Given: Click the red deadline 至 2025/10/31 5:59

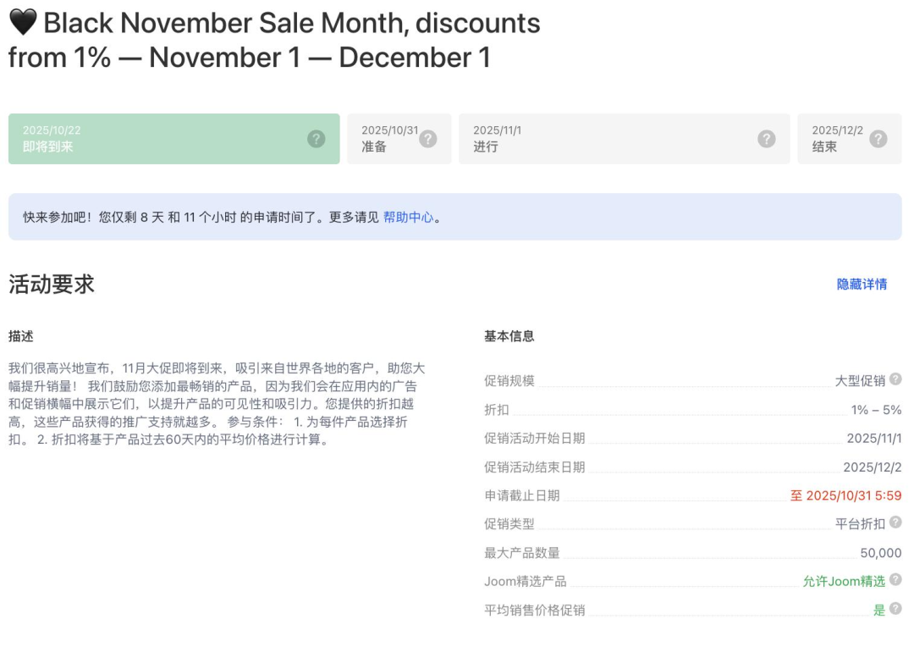Looking at the screenshot, I should 846,495.
